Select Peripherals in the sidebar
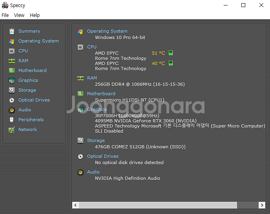 [31, 120]
